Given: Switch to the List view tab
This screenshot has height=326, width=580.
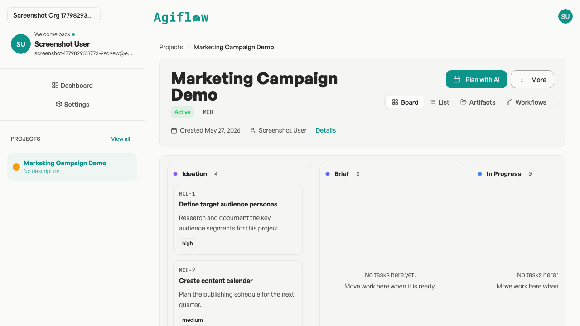Looking at the screenshot, I should click(x=440, y=102).
